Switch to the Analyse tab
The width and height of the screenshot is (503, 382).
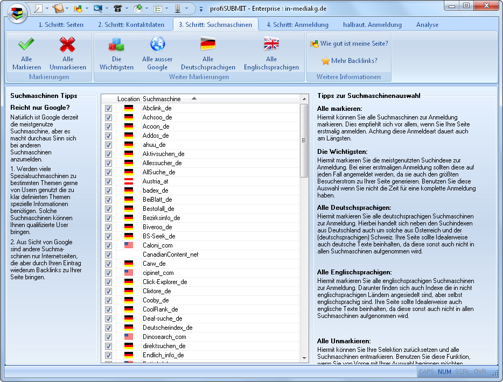(x=427, y=25)
